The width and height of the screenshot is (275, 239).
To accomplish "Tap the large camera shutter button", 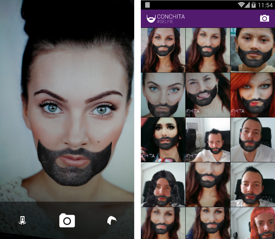I will tap(67, 220).
